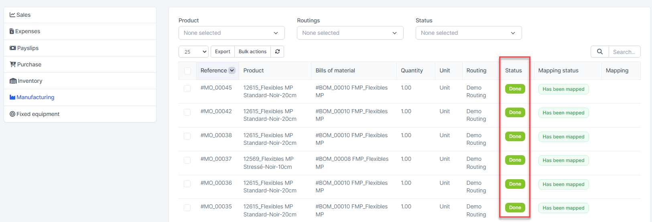Image resolution: width=652 pixels, height=222 pixels.
Task: Click the Search text field
Action: coord(624,52)
